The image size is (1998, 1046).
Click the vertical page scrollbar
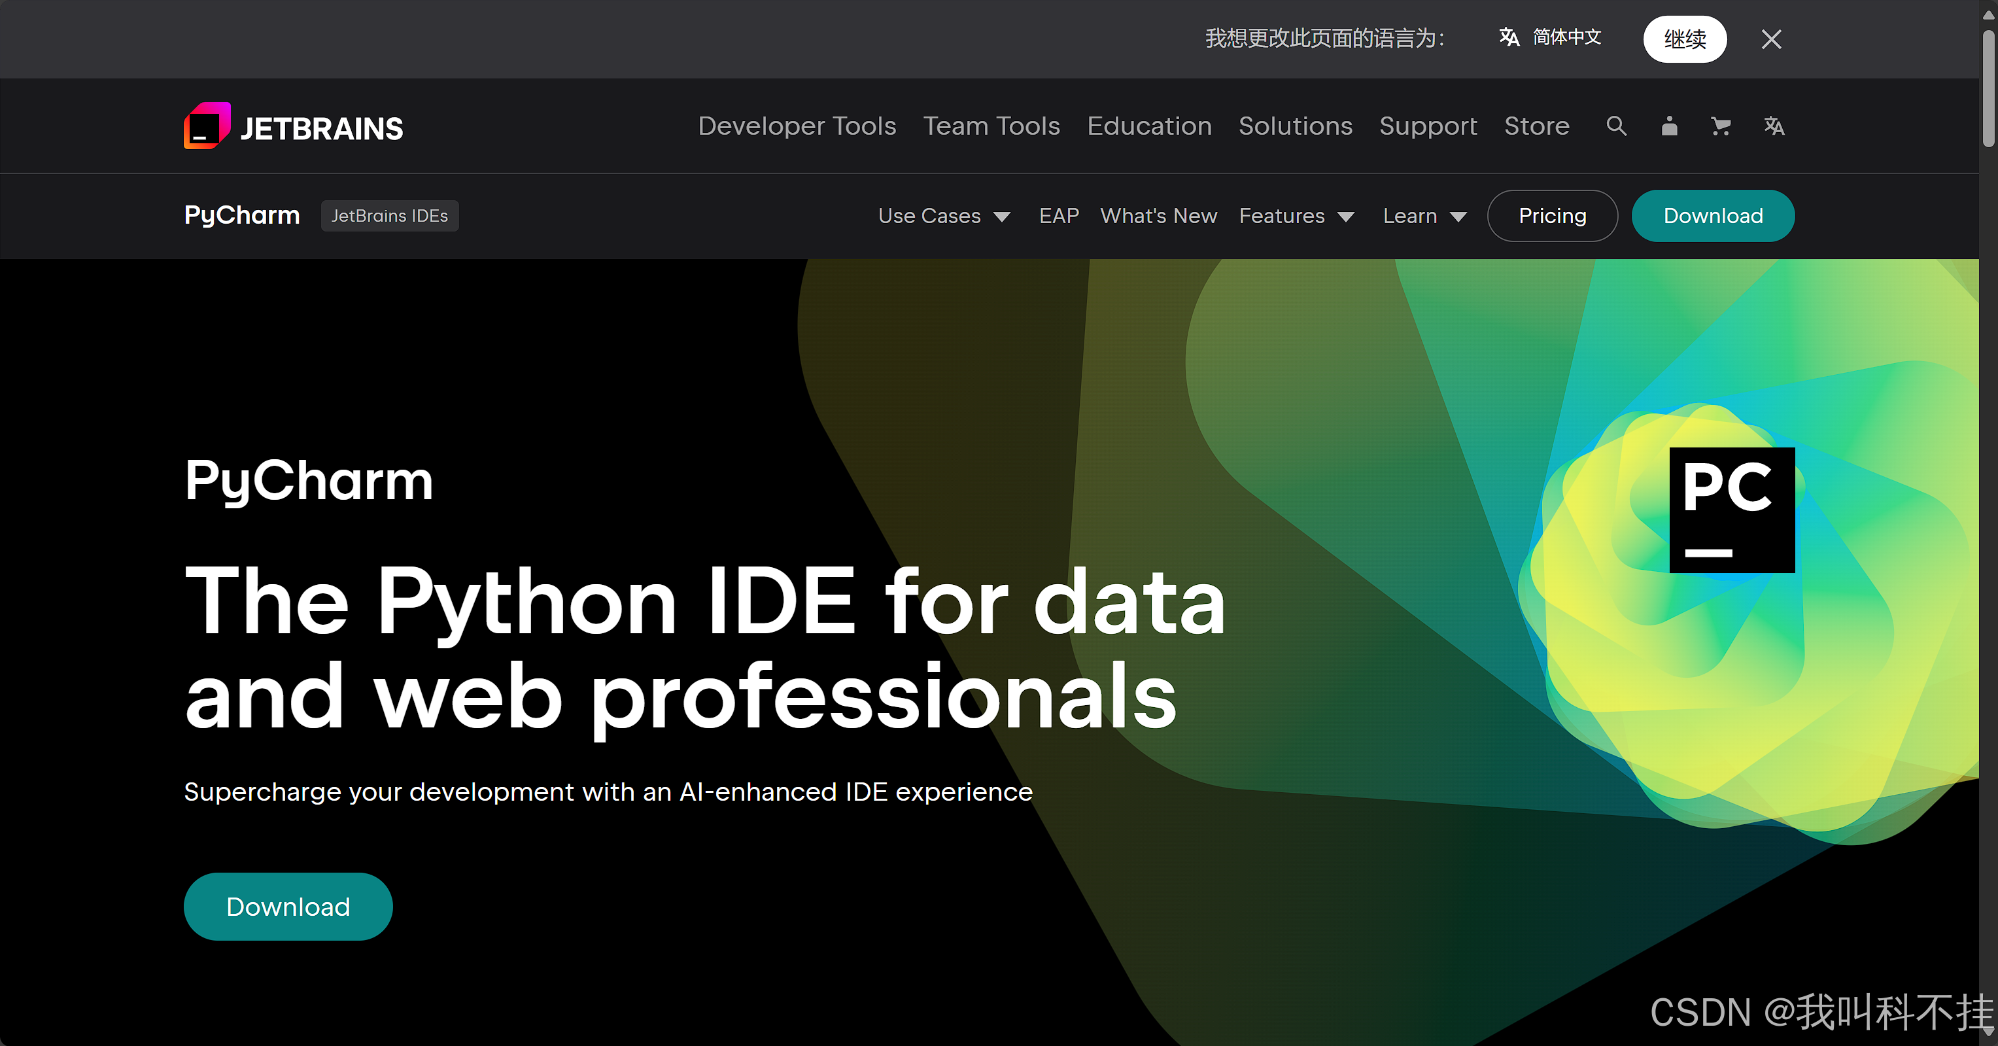1988,89
